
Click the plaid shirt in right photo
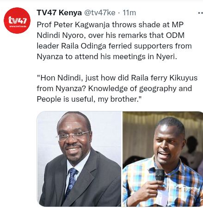pos(165,185)
